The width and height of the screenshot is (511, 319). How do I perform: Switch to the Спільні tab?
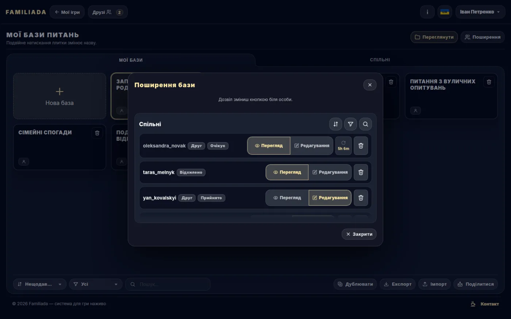pyautogui.click(x=380, y=60)
